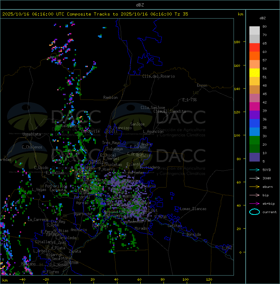This screenshot has height=284, width=280.
Task: Select the gray 65-70 dBZ swatch
Action: 254,39
